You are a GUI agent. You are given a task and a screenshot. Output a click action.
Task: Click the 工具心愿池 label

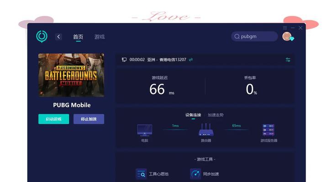coord(158,174)
